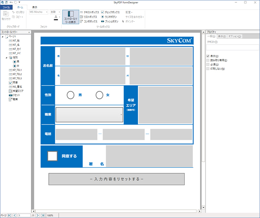Viewport: 260px width, 218px height.
Task: Open the 配置 dropdown
Action: pos(129,12)
